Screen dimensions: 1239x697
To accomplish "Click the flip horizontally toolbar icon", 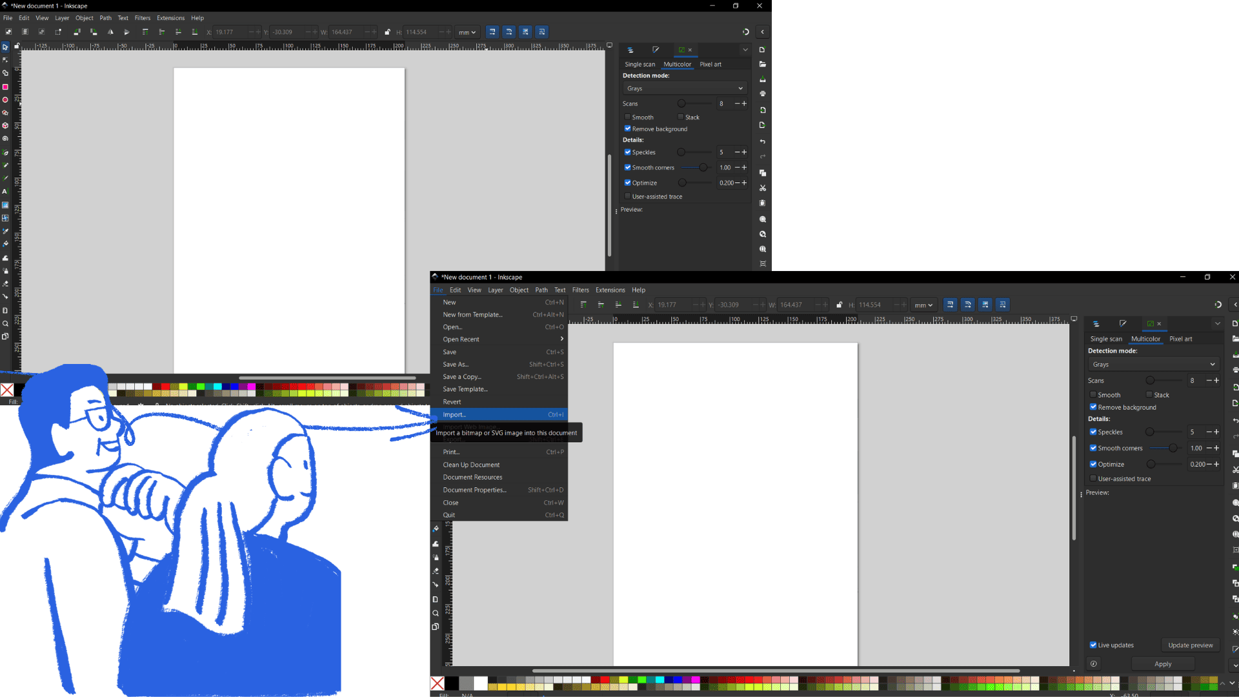I will point(110,32).
